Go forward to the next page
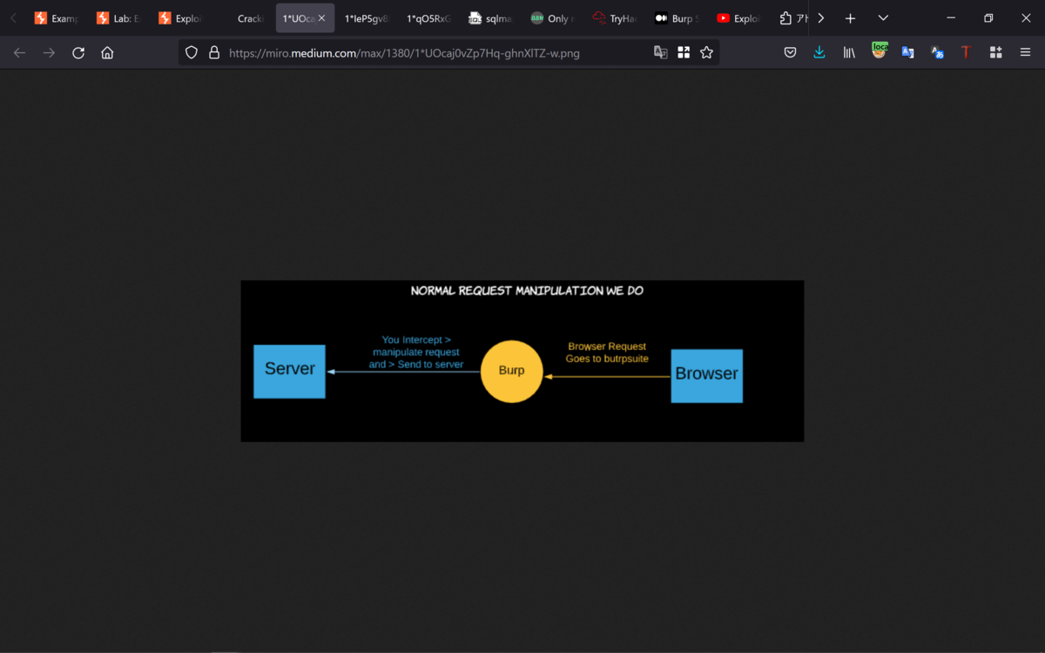The width and height of the screenshot is (1045, 653). coord(49,53)
